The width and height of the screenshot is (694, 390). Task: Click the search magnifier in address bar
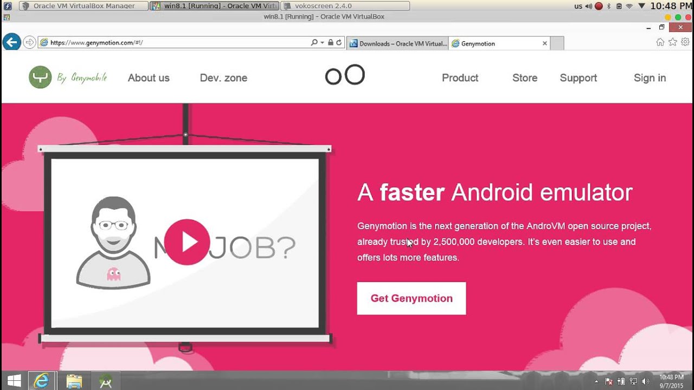click(x=314, y=42)
